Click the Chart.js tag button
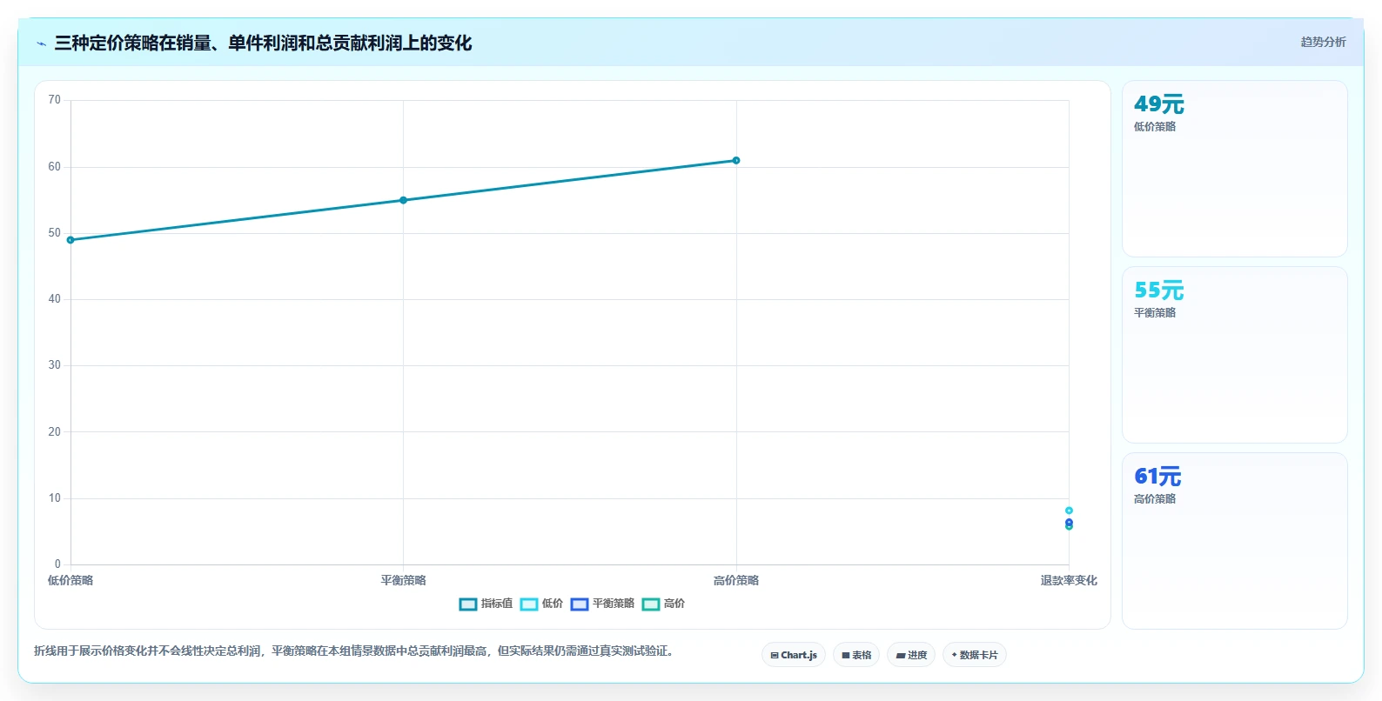1382x701 pixels. pyautogui.click(x=794, y=655)
